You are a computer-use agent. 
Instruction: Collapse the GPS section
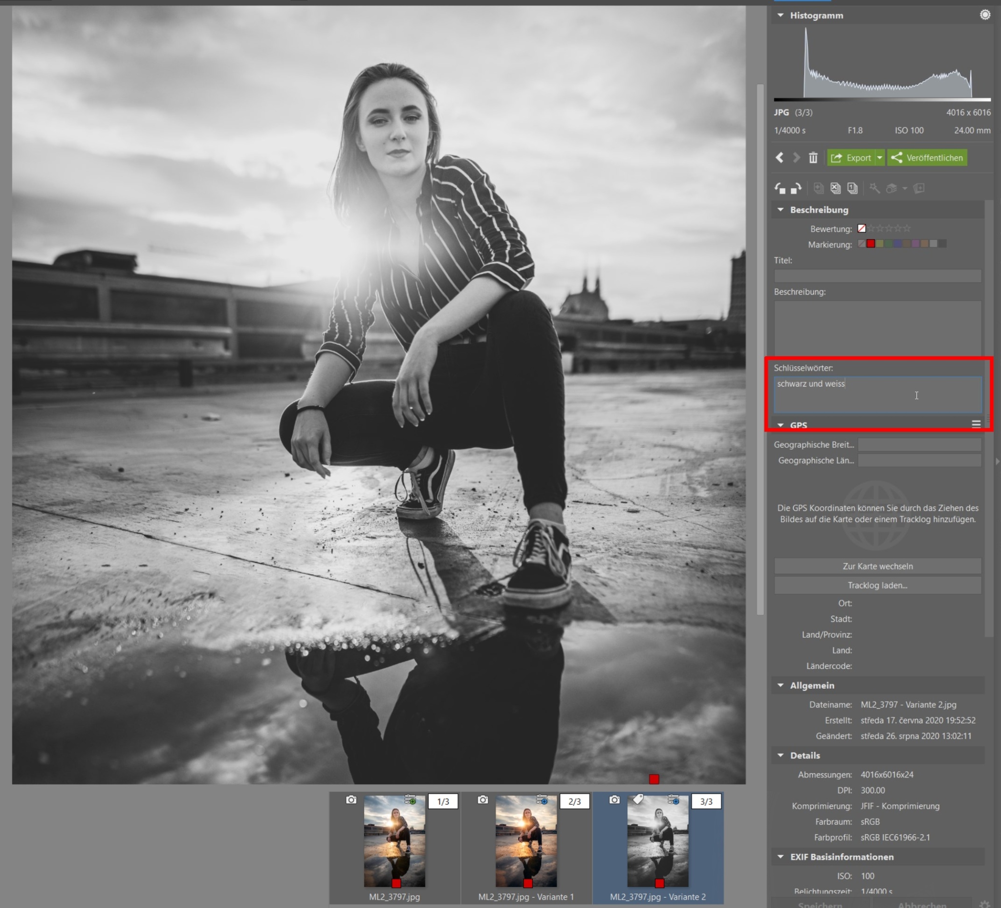coord(781,426)
